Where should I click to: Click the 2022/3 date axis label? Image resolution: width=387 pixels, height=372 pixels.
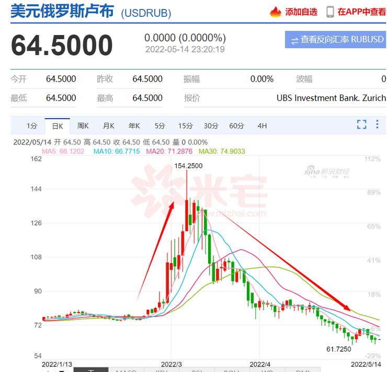(x=172, y=364)
